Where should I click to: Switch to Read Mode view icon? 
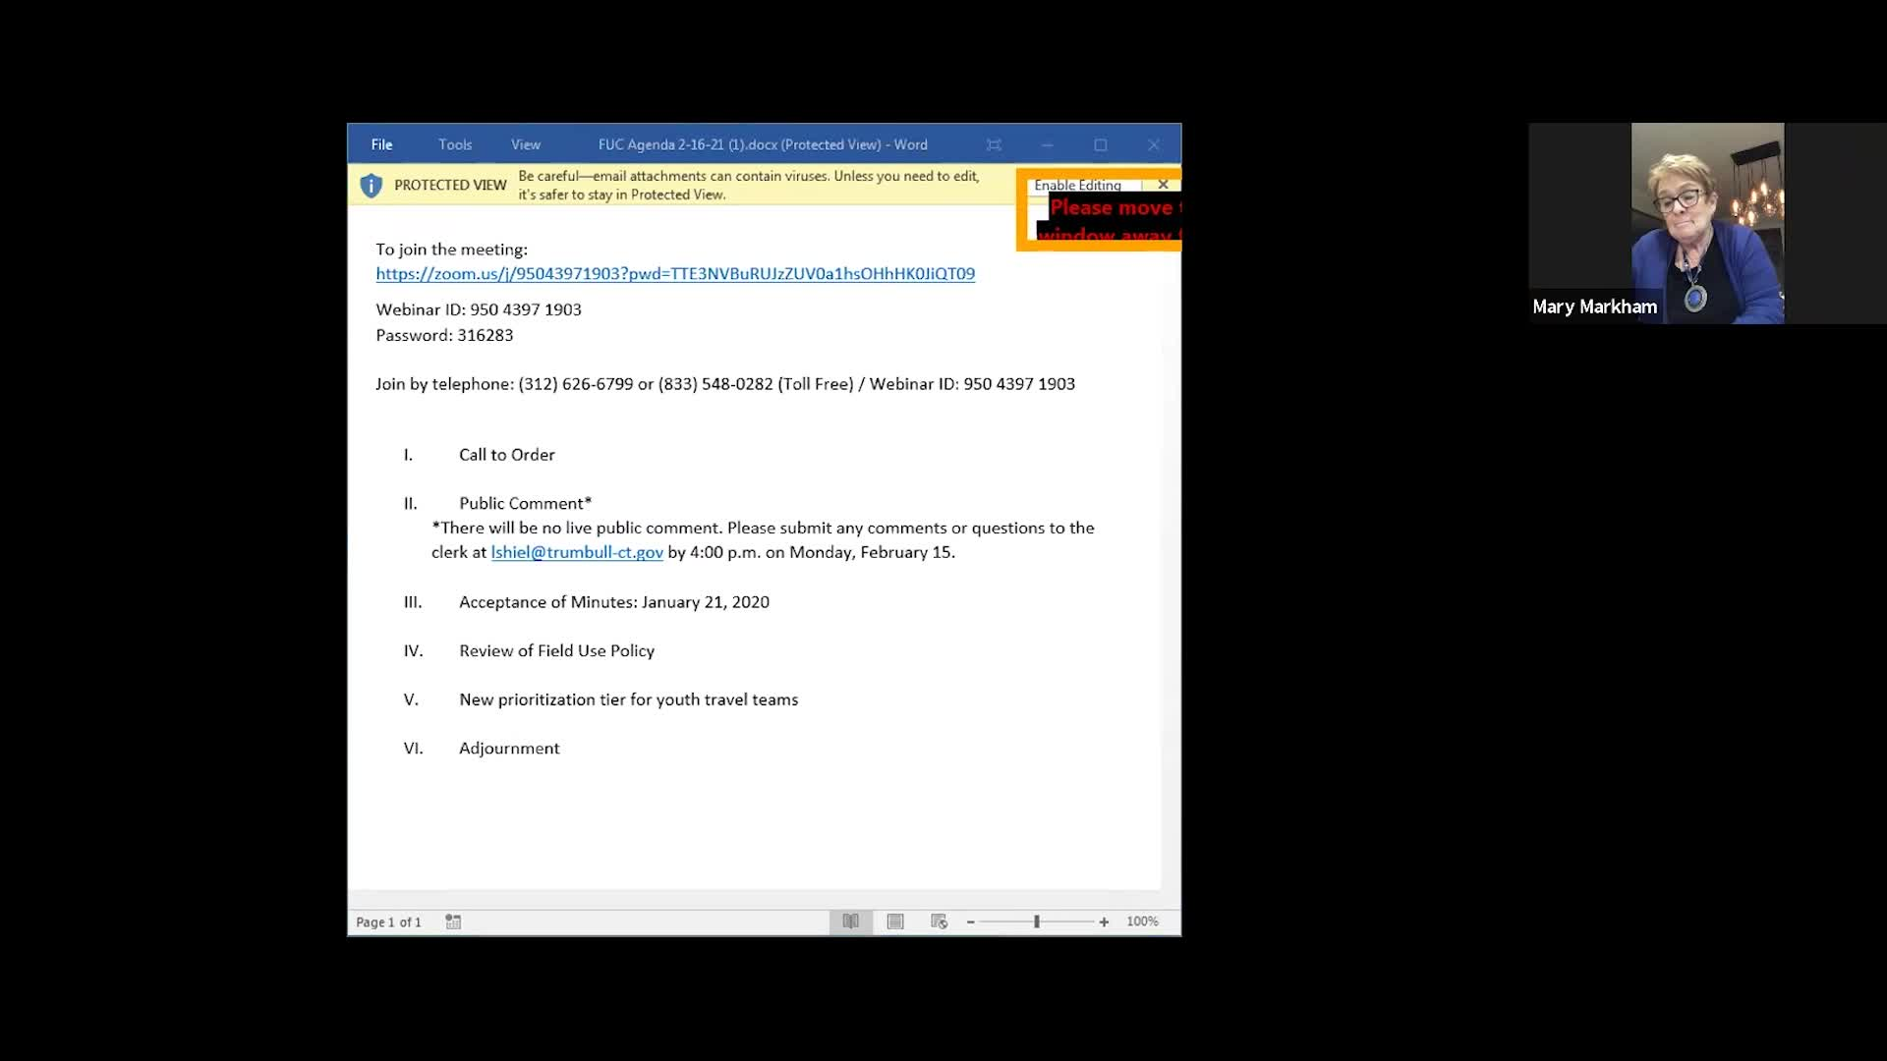(850, 921)
